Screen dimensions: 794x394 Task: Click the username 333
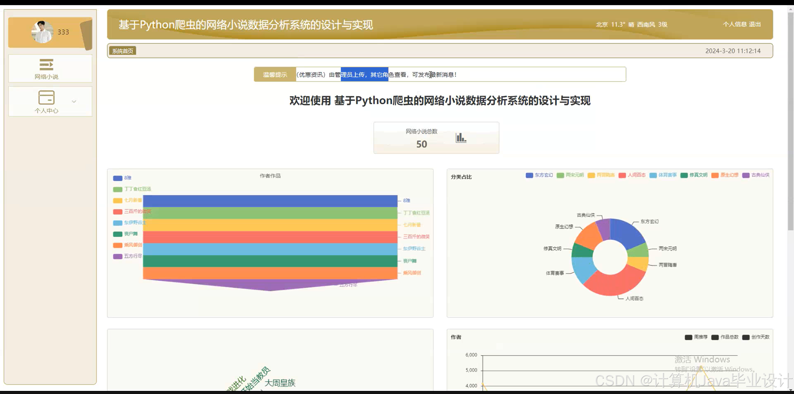(x=63, y=32)
